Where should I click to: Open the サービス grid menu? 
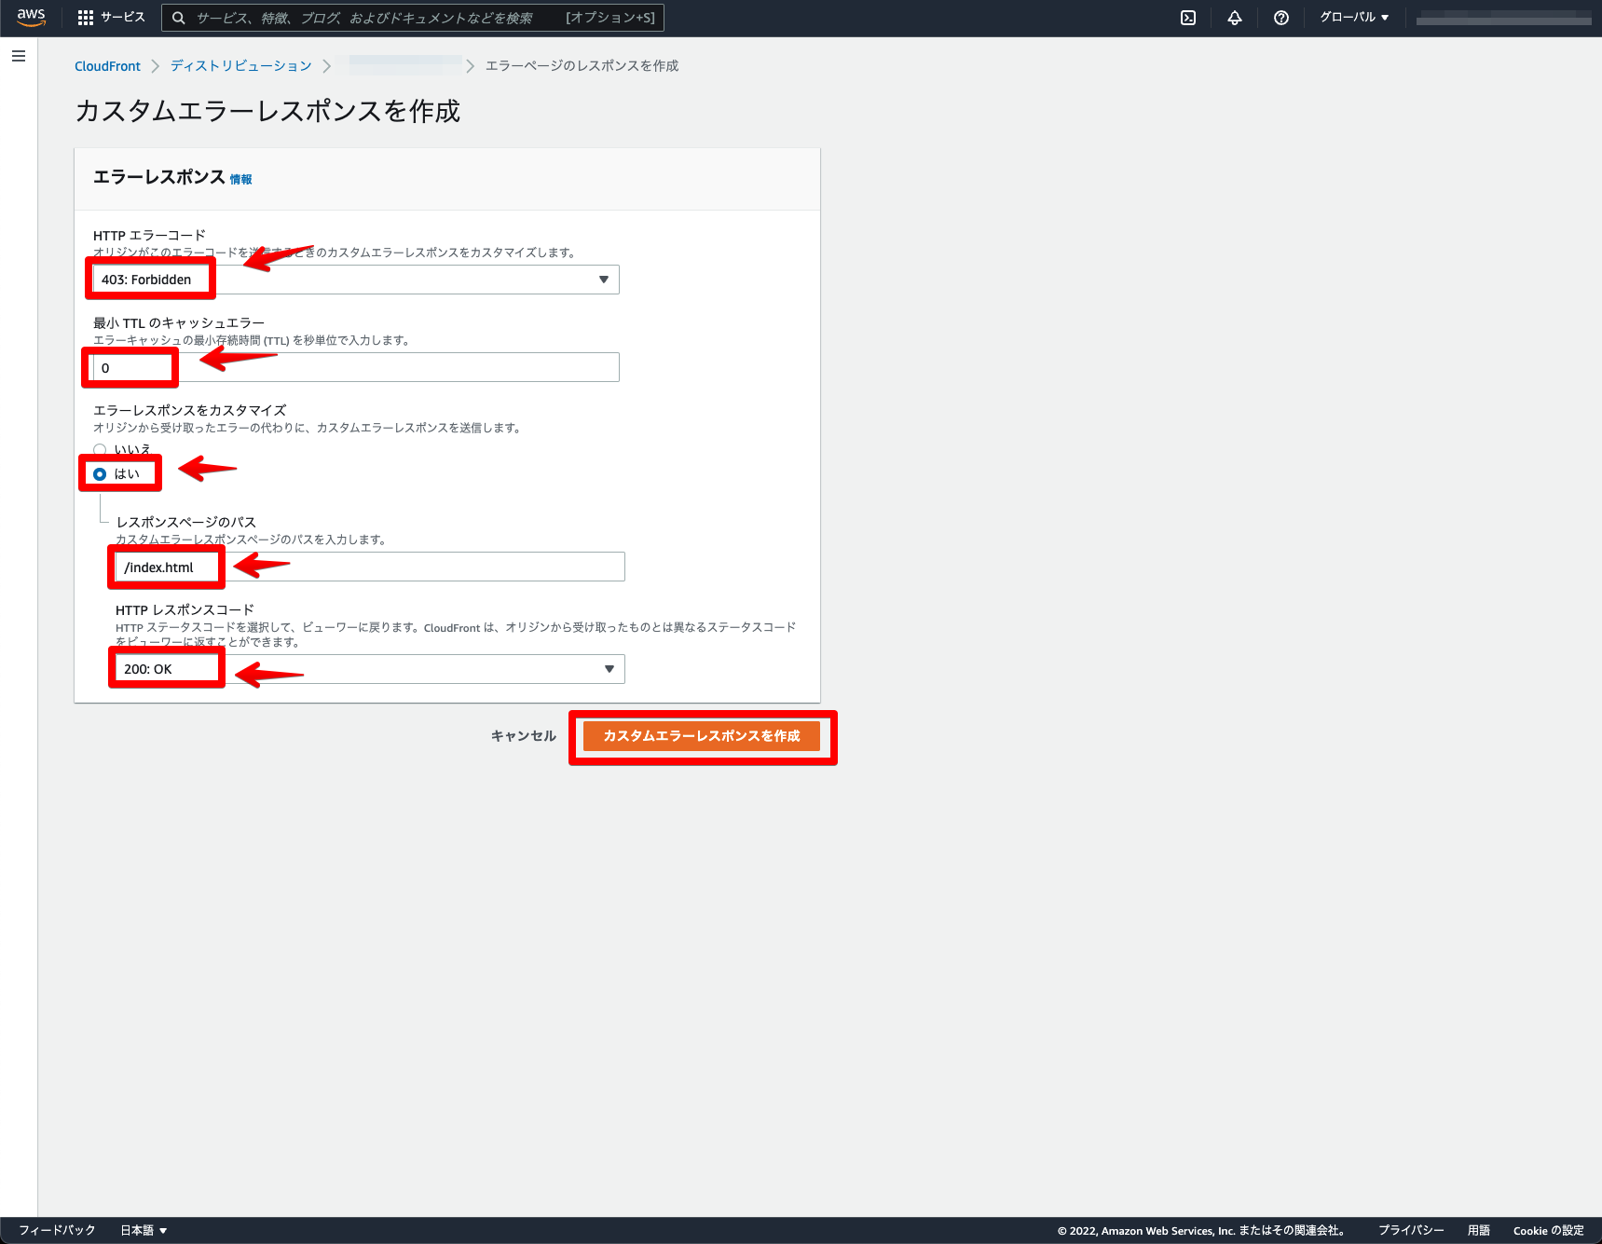[111, 18]
